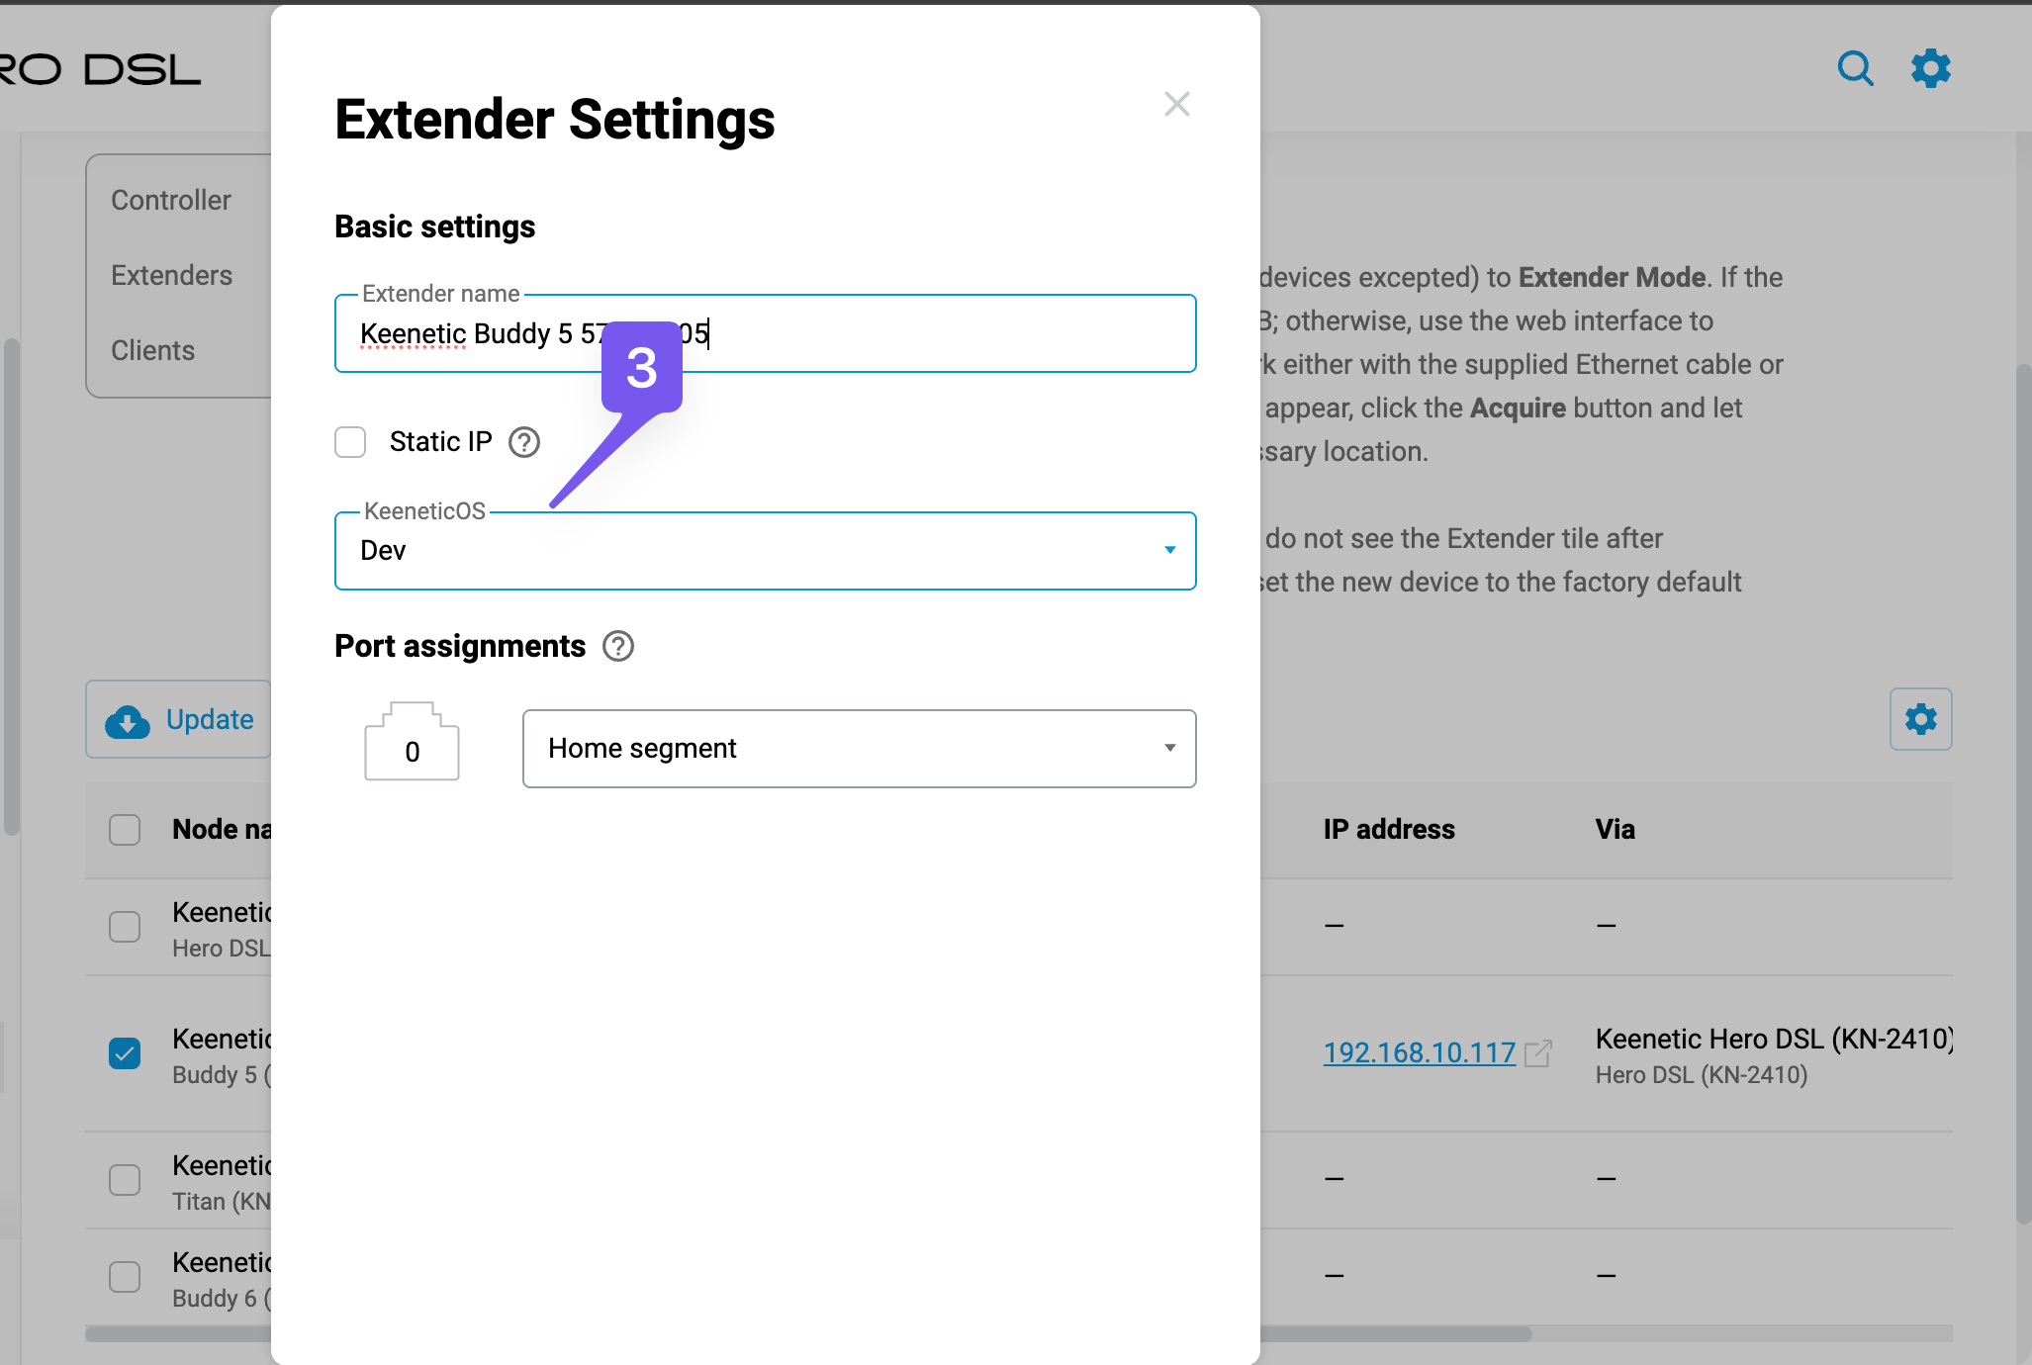Image resolution: width=2032 pixels, height=1365 pixels.
Task: Open table column settings gear
Action: (x=1920, y=719)
